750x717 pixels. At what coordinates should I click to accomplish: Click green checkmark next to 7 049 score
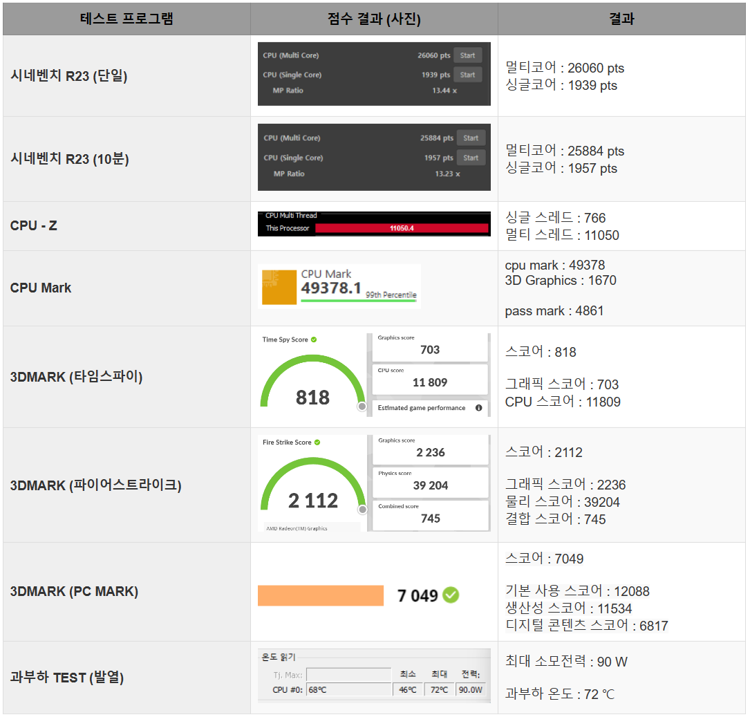tap(451, 595)
